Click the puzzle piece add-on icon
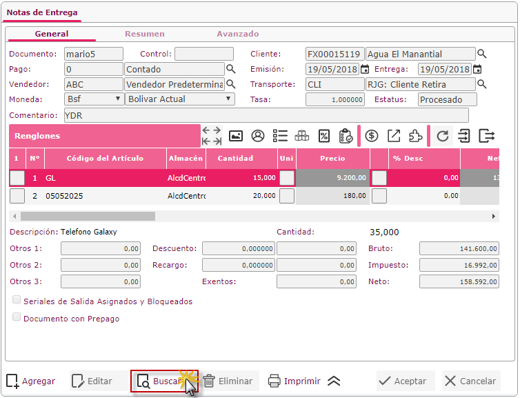This screenshot has height=398, width=520. [416, 136]
